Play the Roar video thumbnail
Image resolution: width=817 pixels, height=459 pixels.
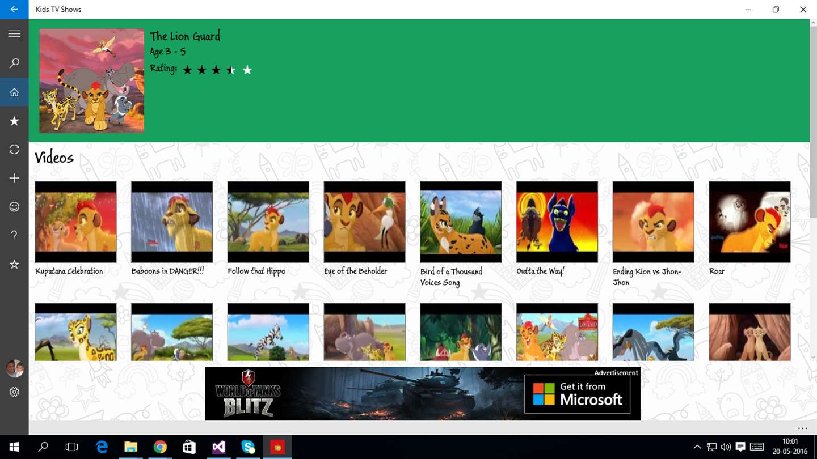click(x=749, y=222)
